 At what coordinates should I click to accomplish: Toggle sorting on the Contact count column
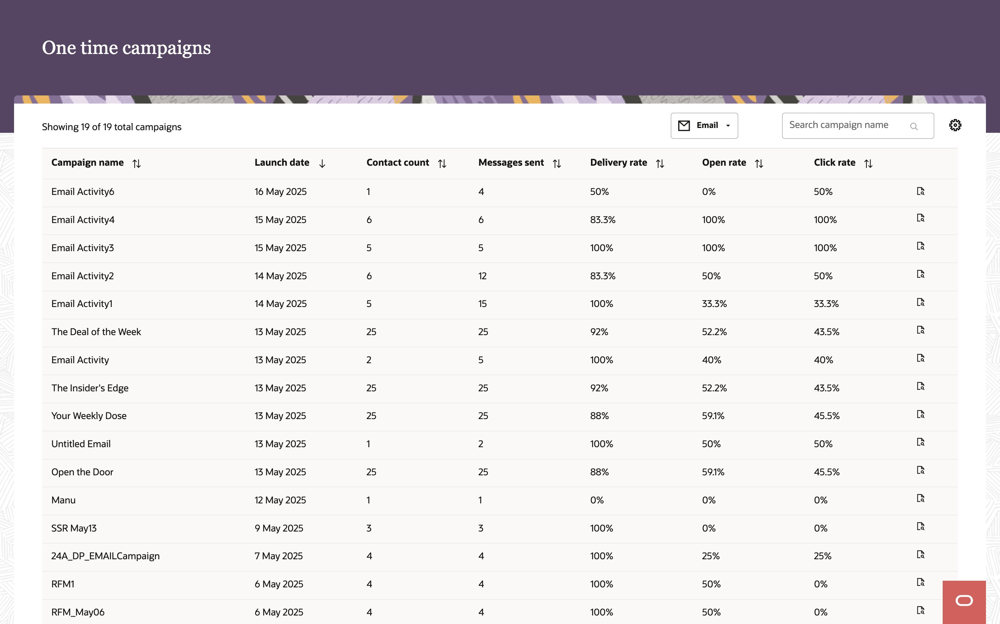coord(442,163)
